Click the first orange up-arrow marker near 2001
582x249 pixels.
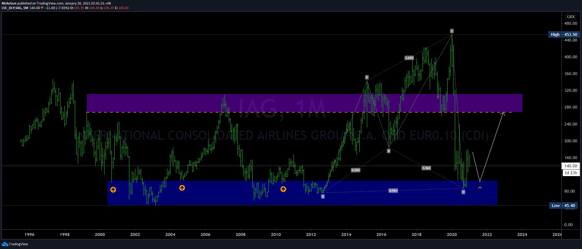click(x=113, y=190)
